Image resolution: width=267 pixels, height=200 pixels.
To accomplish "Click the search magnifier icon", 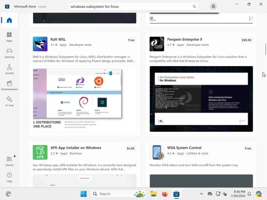I will pyautogui.click(x=194, y=7).
